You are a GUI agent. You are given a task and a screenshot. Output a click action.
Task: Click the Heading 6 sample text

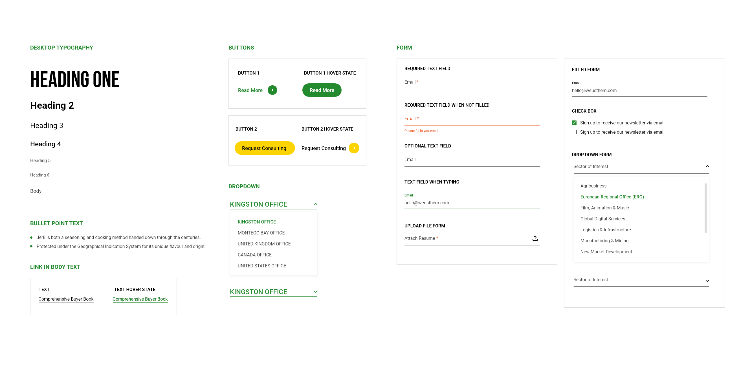39,175
